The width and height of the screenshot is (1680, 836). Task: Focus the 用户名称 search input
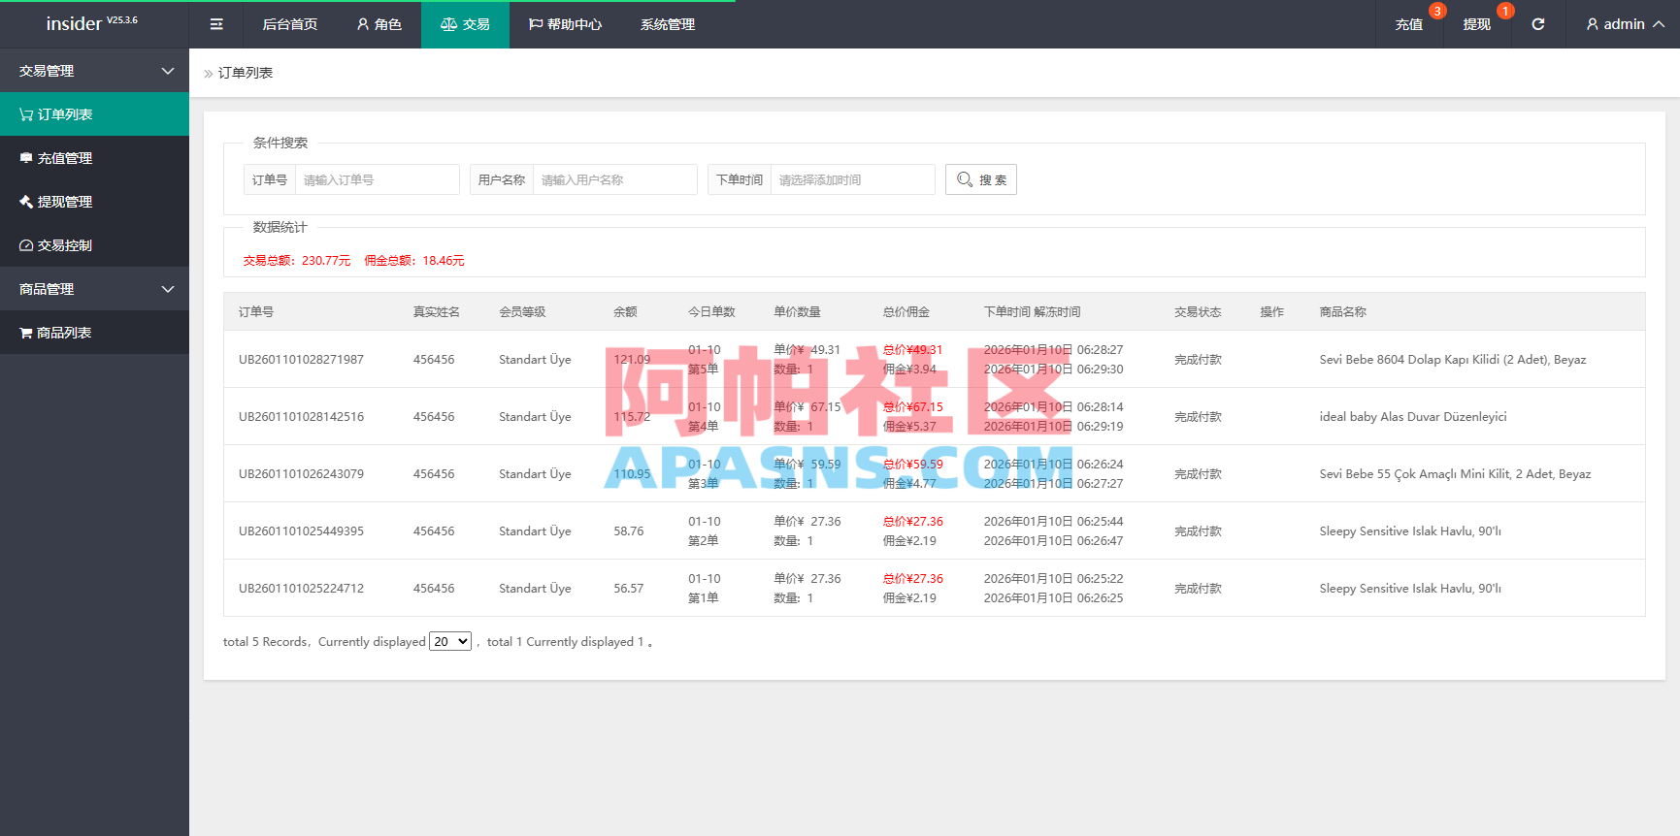[615, 179]
